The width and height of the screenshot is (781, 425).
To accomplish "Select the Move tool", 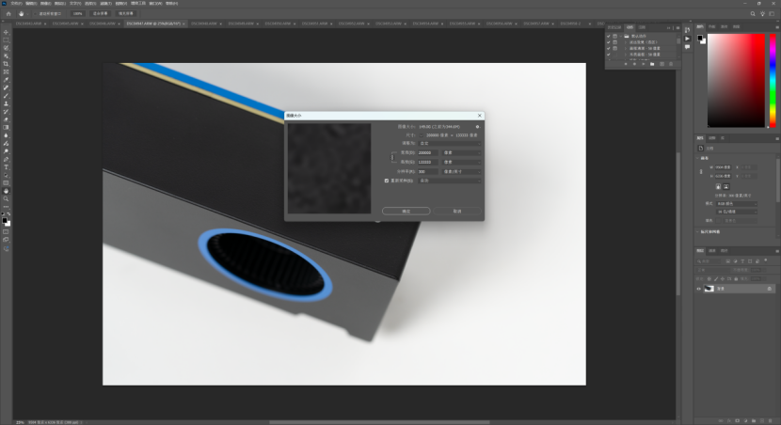I will click(x=6, y=32).
